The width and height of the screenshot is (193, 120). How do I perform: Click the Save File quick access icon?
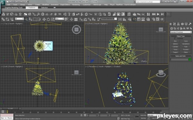click(x=14, y=2)
